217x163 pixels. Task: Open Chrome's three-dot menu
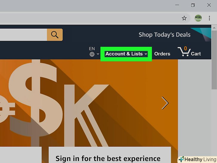(x=209, y=18)
